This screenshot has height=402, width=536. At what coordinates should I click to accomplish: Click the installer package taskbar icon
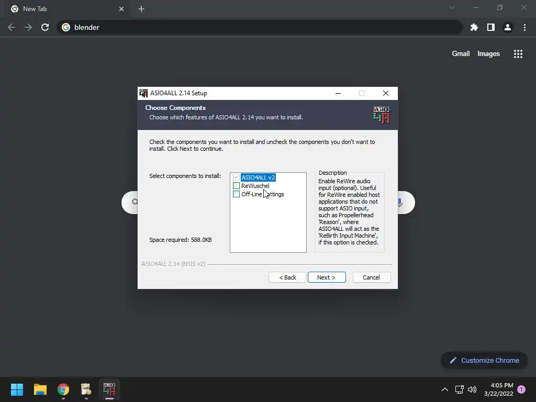[x=86, y=389]
